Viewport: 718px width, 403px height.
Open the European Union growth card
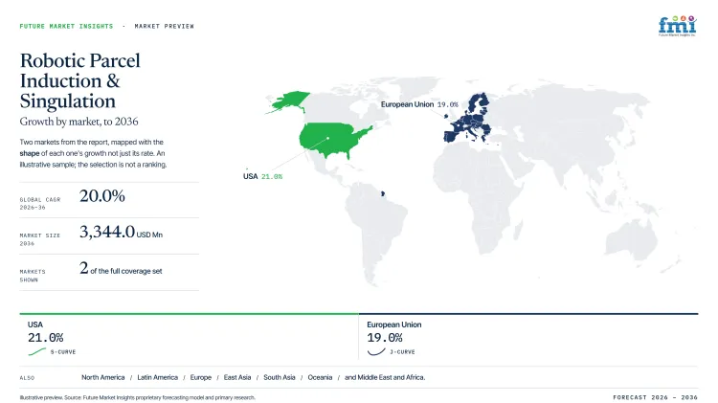pos(528,337)
